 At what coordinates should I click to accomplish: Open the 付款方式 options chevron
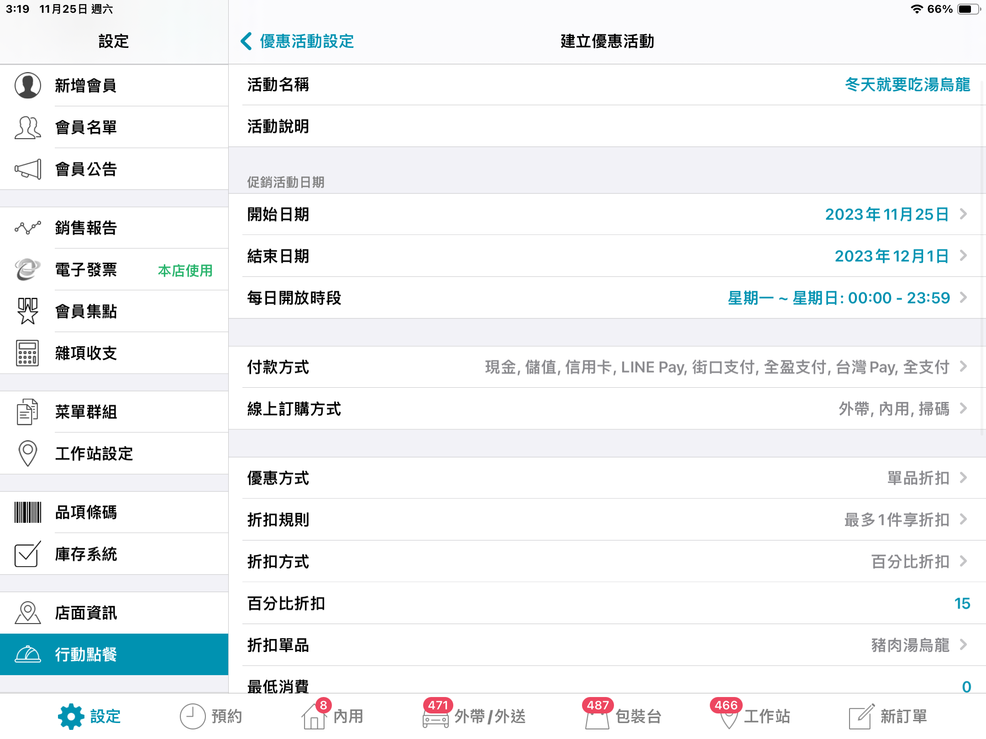point(963,367)
